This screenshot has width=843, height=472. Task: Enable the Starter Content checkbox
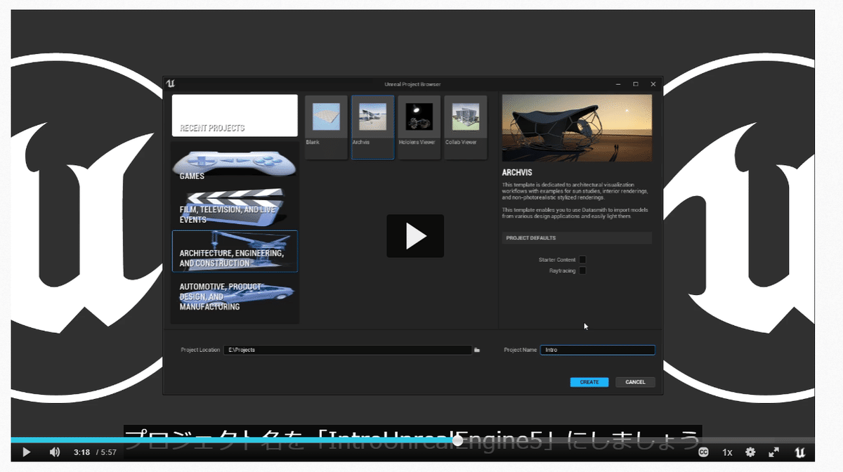click(582, 260)
